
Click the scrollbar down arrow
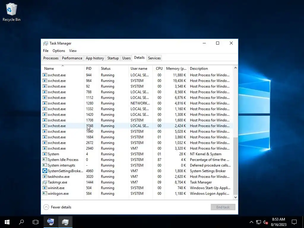(x=235, y=197)
